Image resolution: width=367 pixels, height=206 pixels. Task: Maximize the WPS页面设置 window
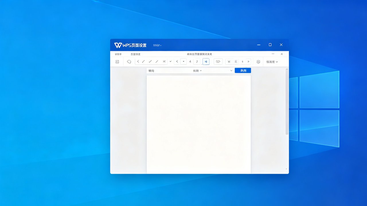270,45
